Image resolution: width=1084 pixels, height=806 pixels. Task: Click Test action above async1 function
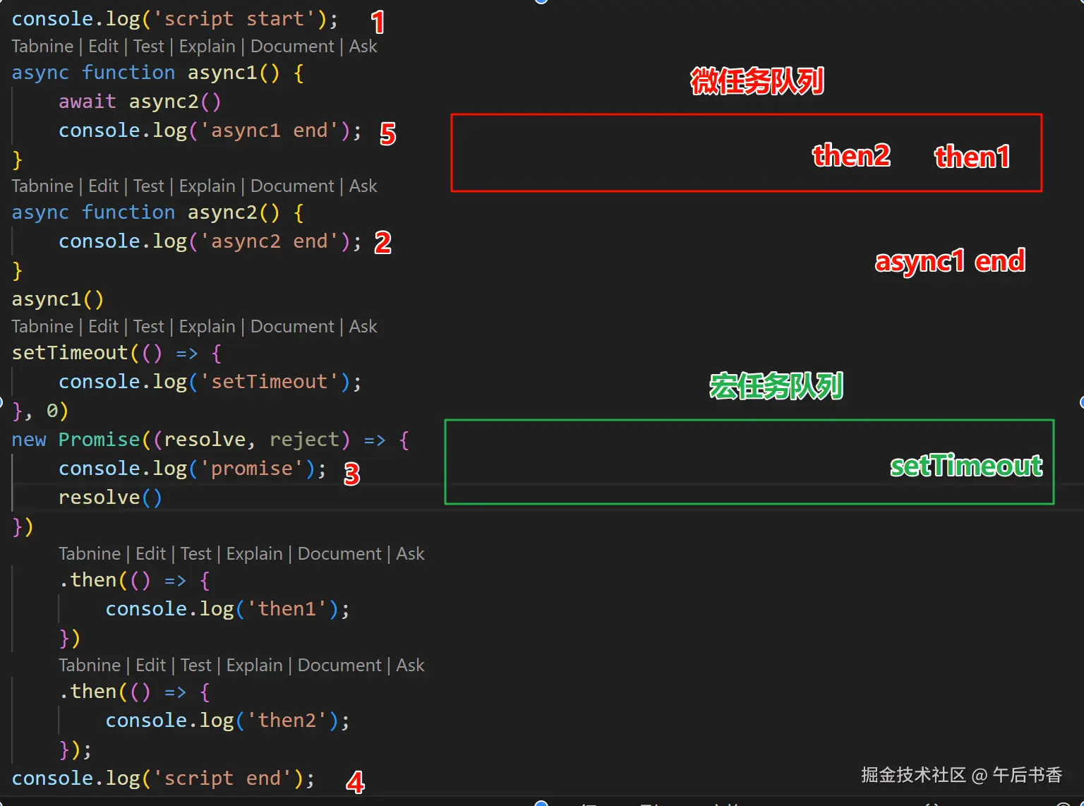tap(149, 46)
